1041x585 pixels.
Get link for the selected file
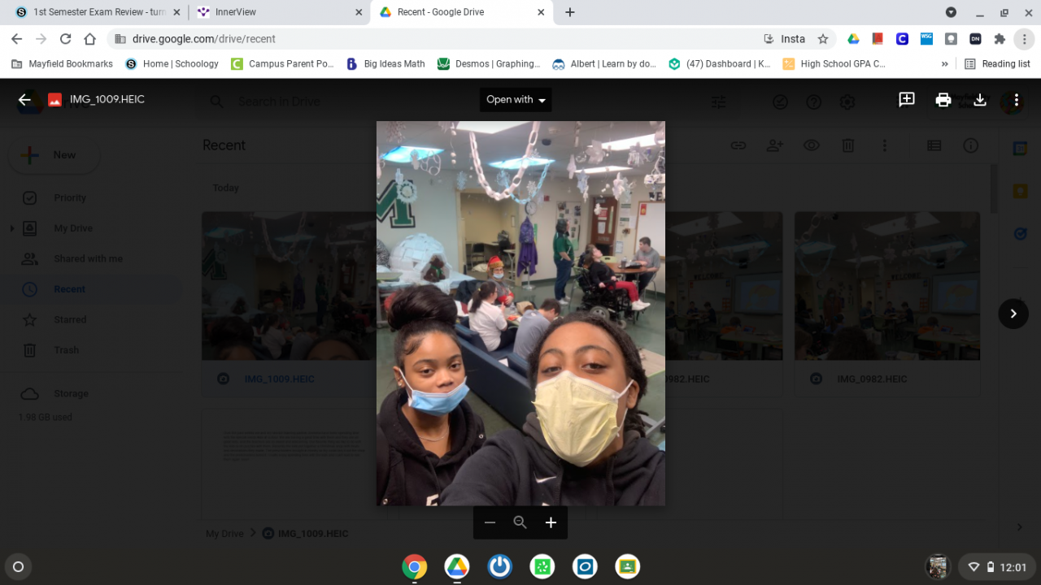coord(738,145)
